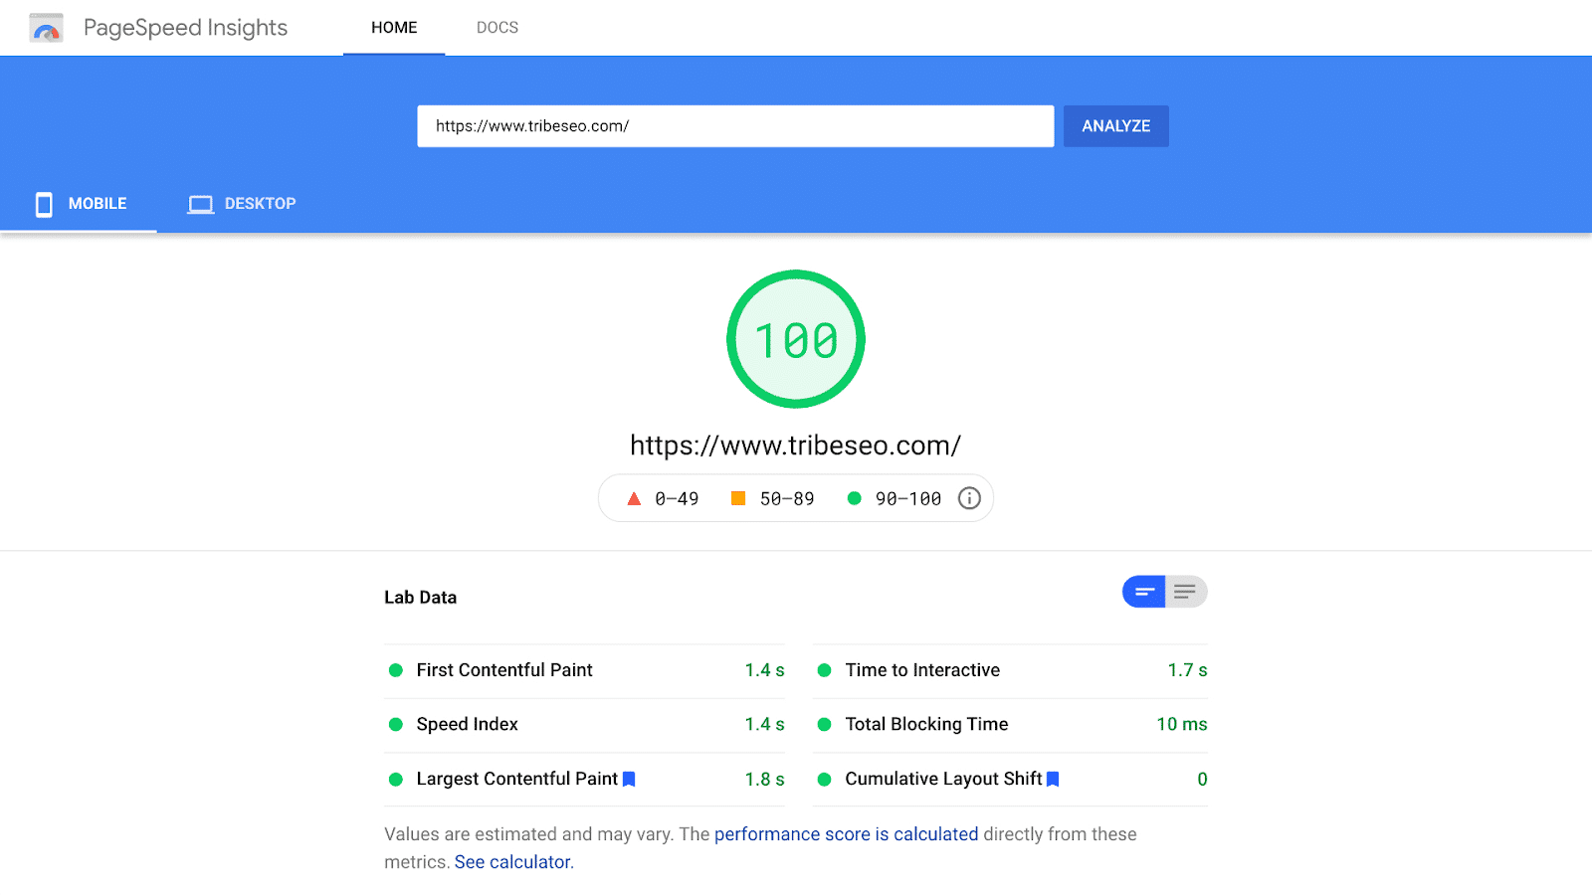Switch to the DOCS tab
Viewport: 1592px width, 895px height.
pyautogui.click(x=497, y=27)
